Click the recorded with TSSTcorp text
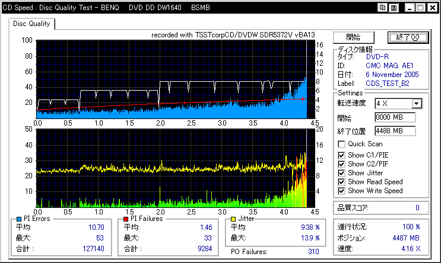This screenshot has height=263, width=441. pos(233,35)
